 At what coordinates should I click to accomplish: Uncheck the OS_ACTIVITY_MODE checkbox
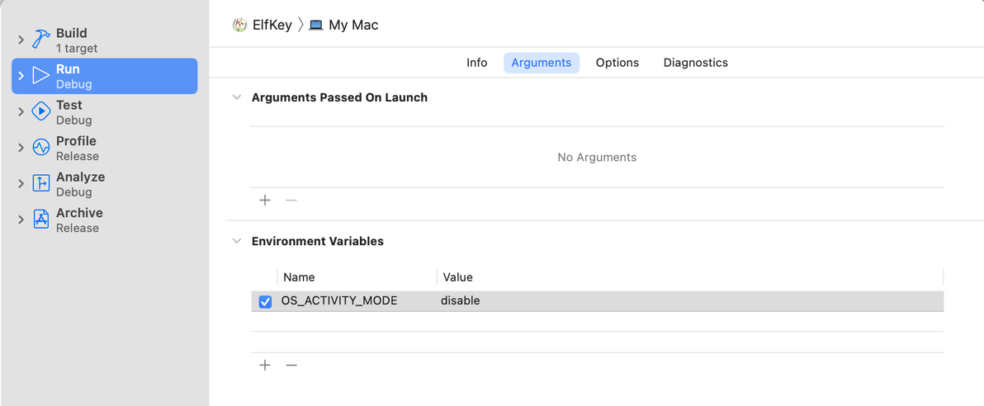click(x=265, y=301)
